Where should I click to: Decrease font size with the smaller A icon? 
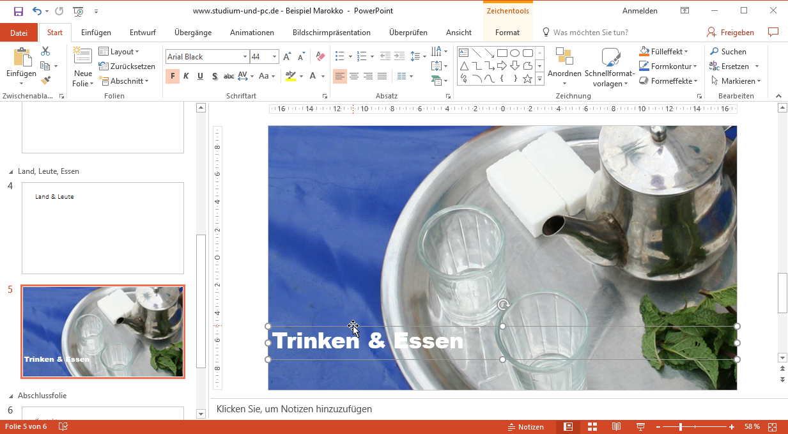pyautogui.click(x=300, y=57)
